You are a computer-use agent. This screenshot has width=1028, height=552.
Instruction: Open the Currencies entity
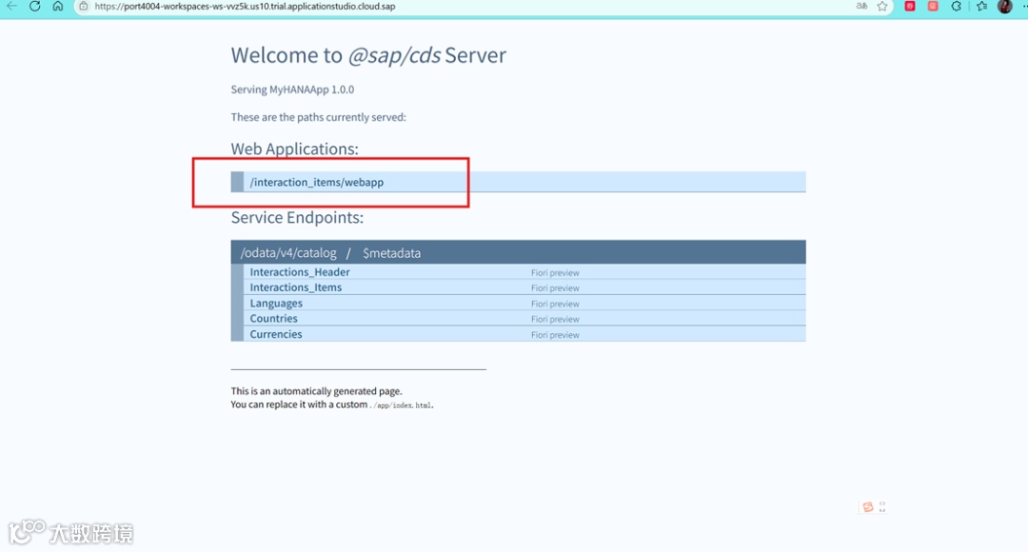click(x=276, y=334)
